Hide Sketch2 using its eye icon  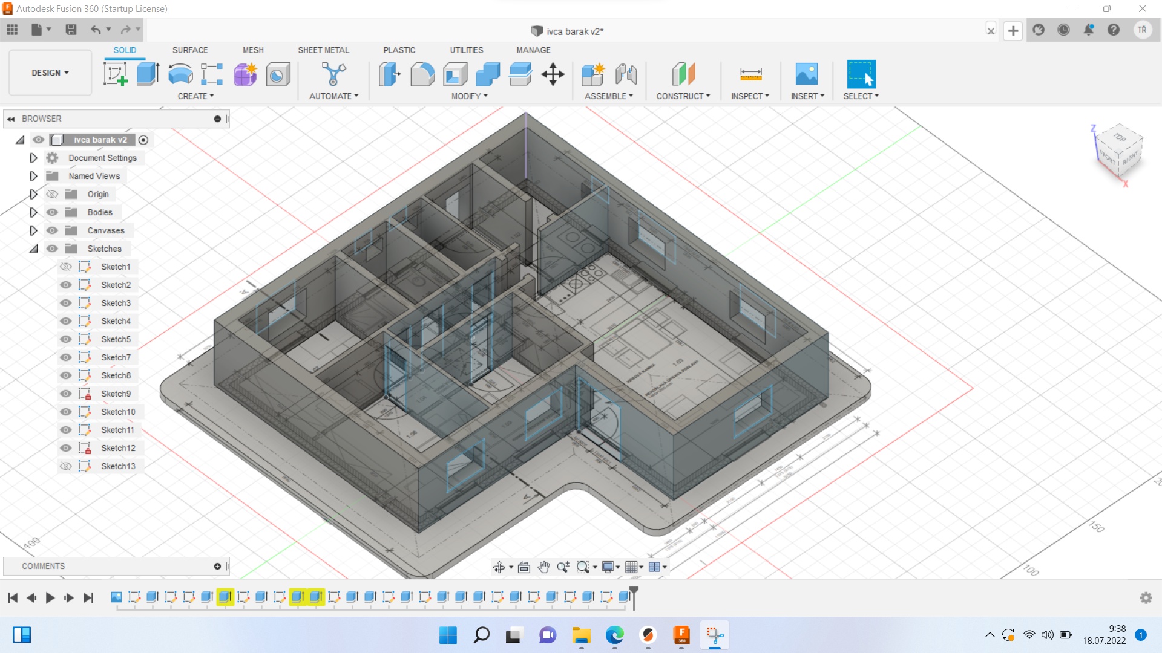66,285
